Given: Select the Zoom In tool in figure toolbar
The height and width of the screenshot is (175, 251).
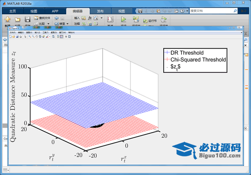Looking at the screenshot, I should (x=30, y=36).
